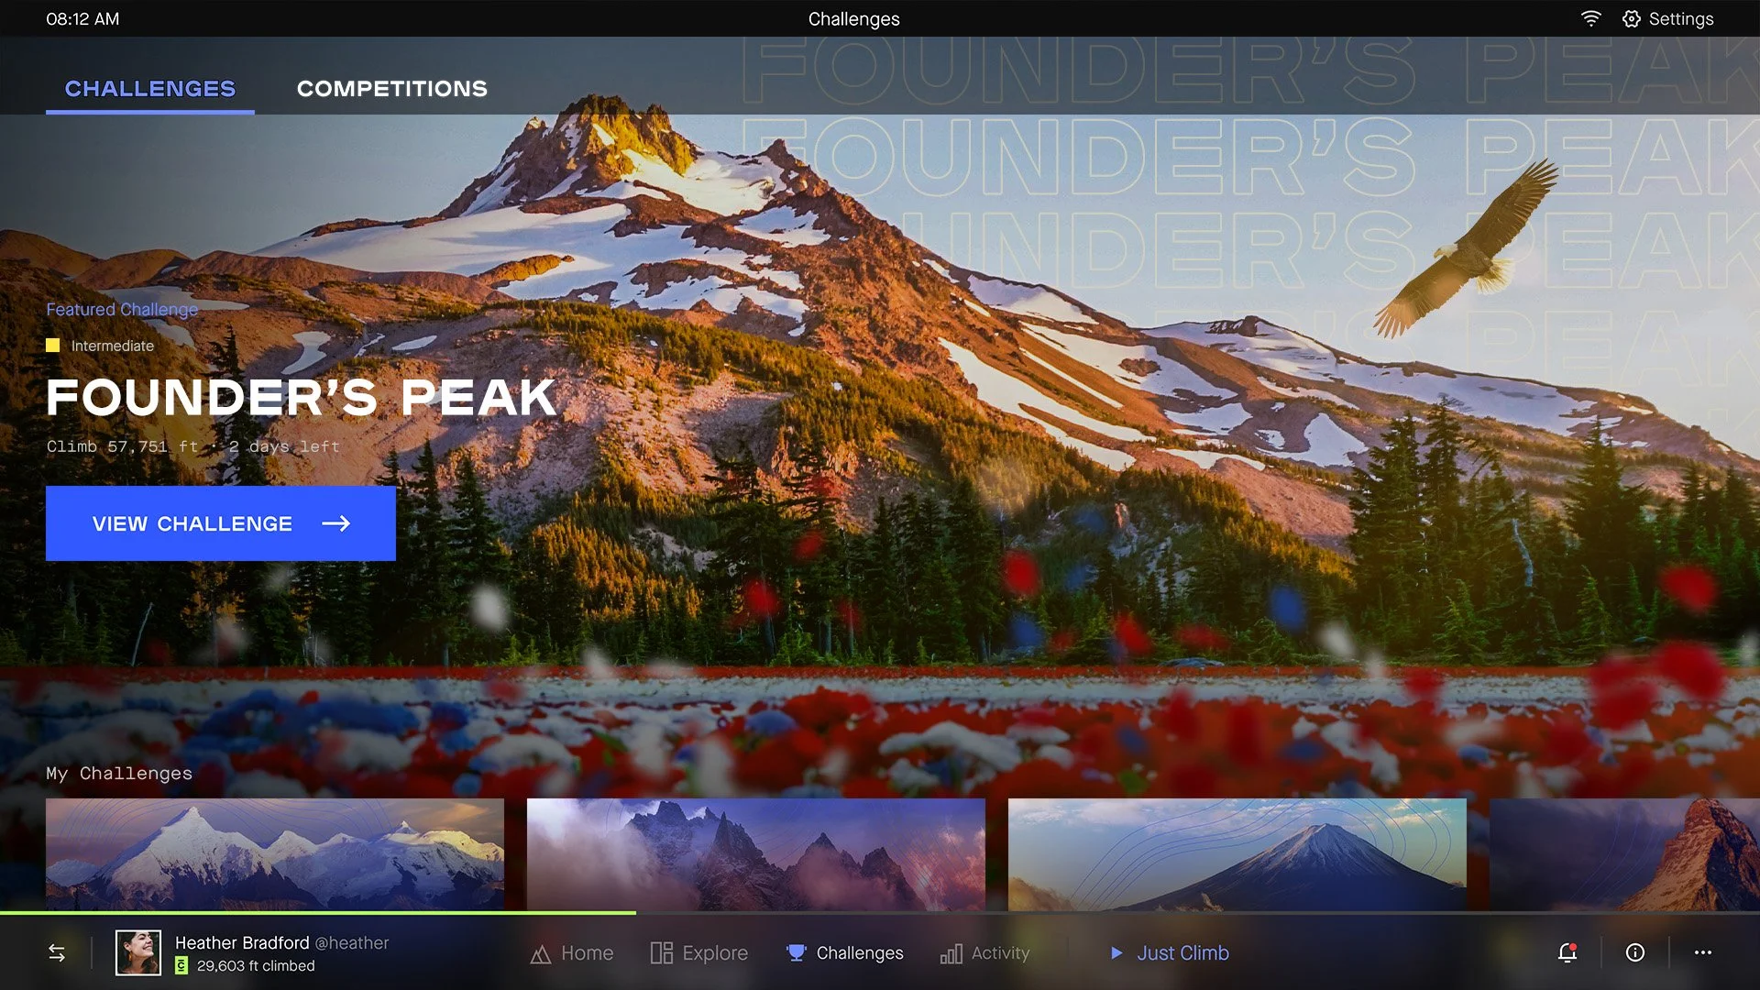This screenshot has height=990, width=1760.
Task: Open the first snowy mountain challenge thumbnail
Action: pos(275,853)
